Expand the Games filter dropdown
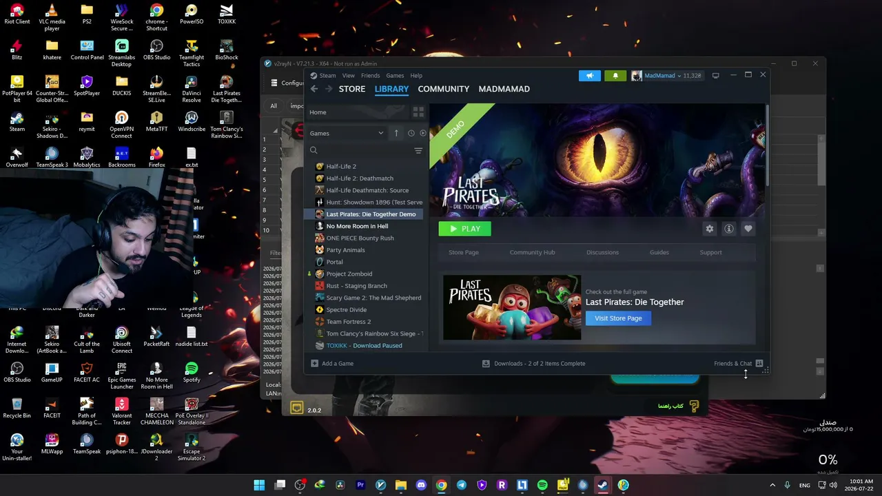The height and width of the screenshot is (496, 882). [347, 133]
